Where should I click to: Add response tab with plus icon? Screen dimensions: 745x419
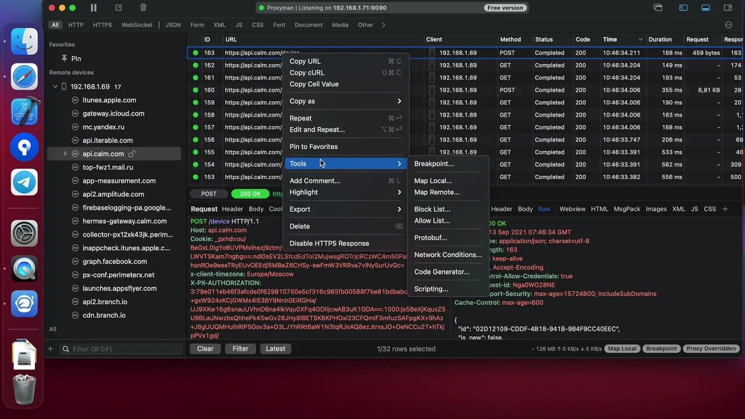(725, 209)
